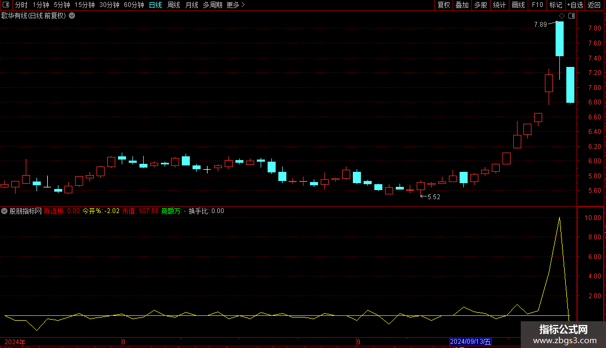Image resolution: width=606 pixels, height=348 pixels.
Task: Open dropdown circle beside 股朋指标网 indicator
Action: tap(4, 211)
